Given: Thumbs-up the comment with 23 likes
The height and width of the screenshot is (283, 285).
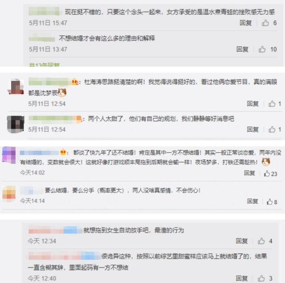Looking at the screenshot, I should coord(267,174).
